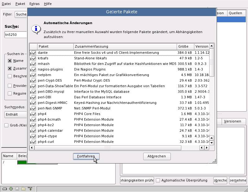
Task: Click 'Das Perl Database Interface' summary
Action: coord(98,97)
